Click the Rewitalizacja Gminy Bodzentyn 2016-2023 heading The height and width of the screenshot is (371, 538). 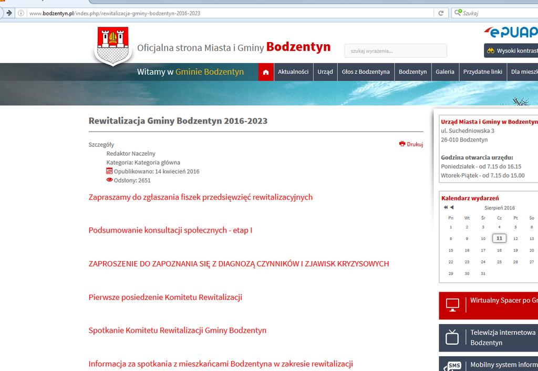pyautogui.click(x=178, y=121)
